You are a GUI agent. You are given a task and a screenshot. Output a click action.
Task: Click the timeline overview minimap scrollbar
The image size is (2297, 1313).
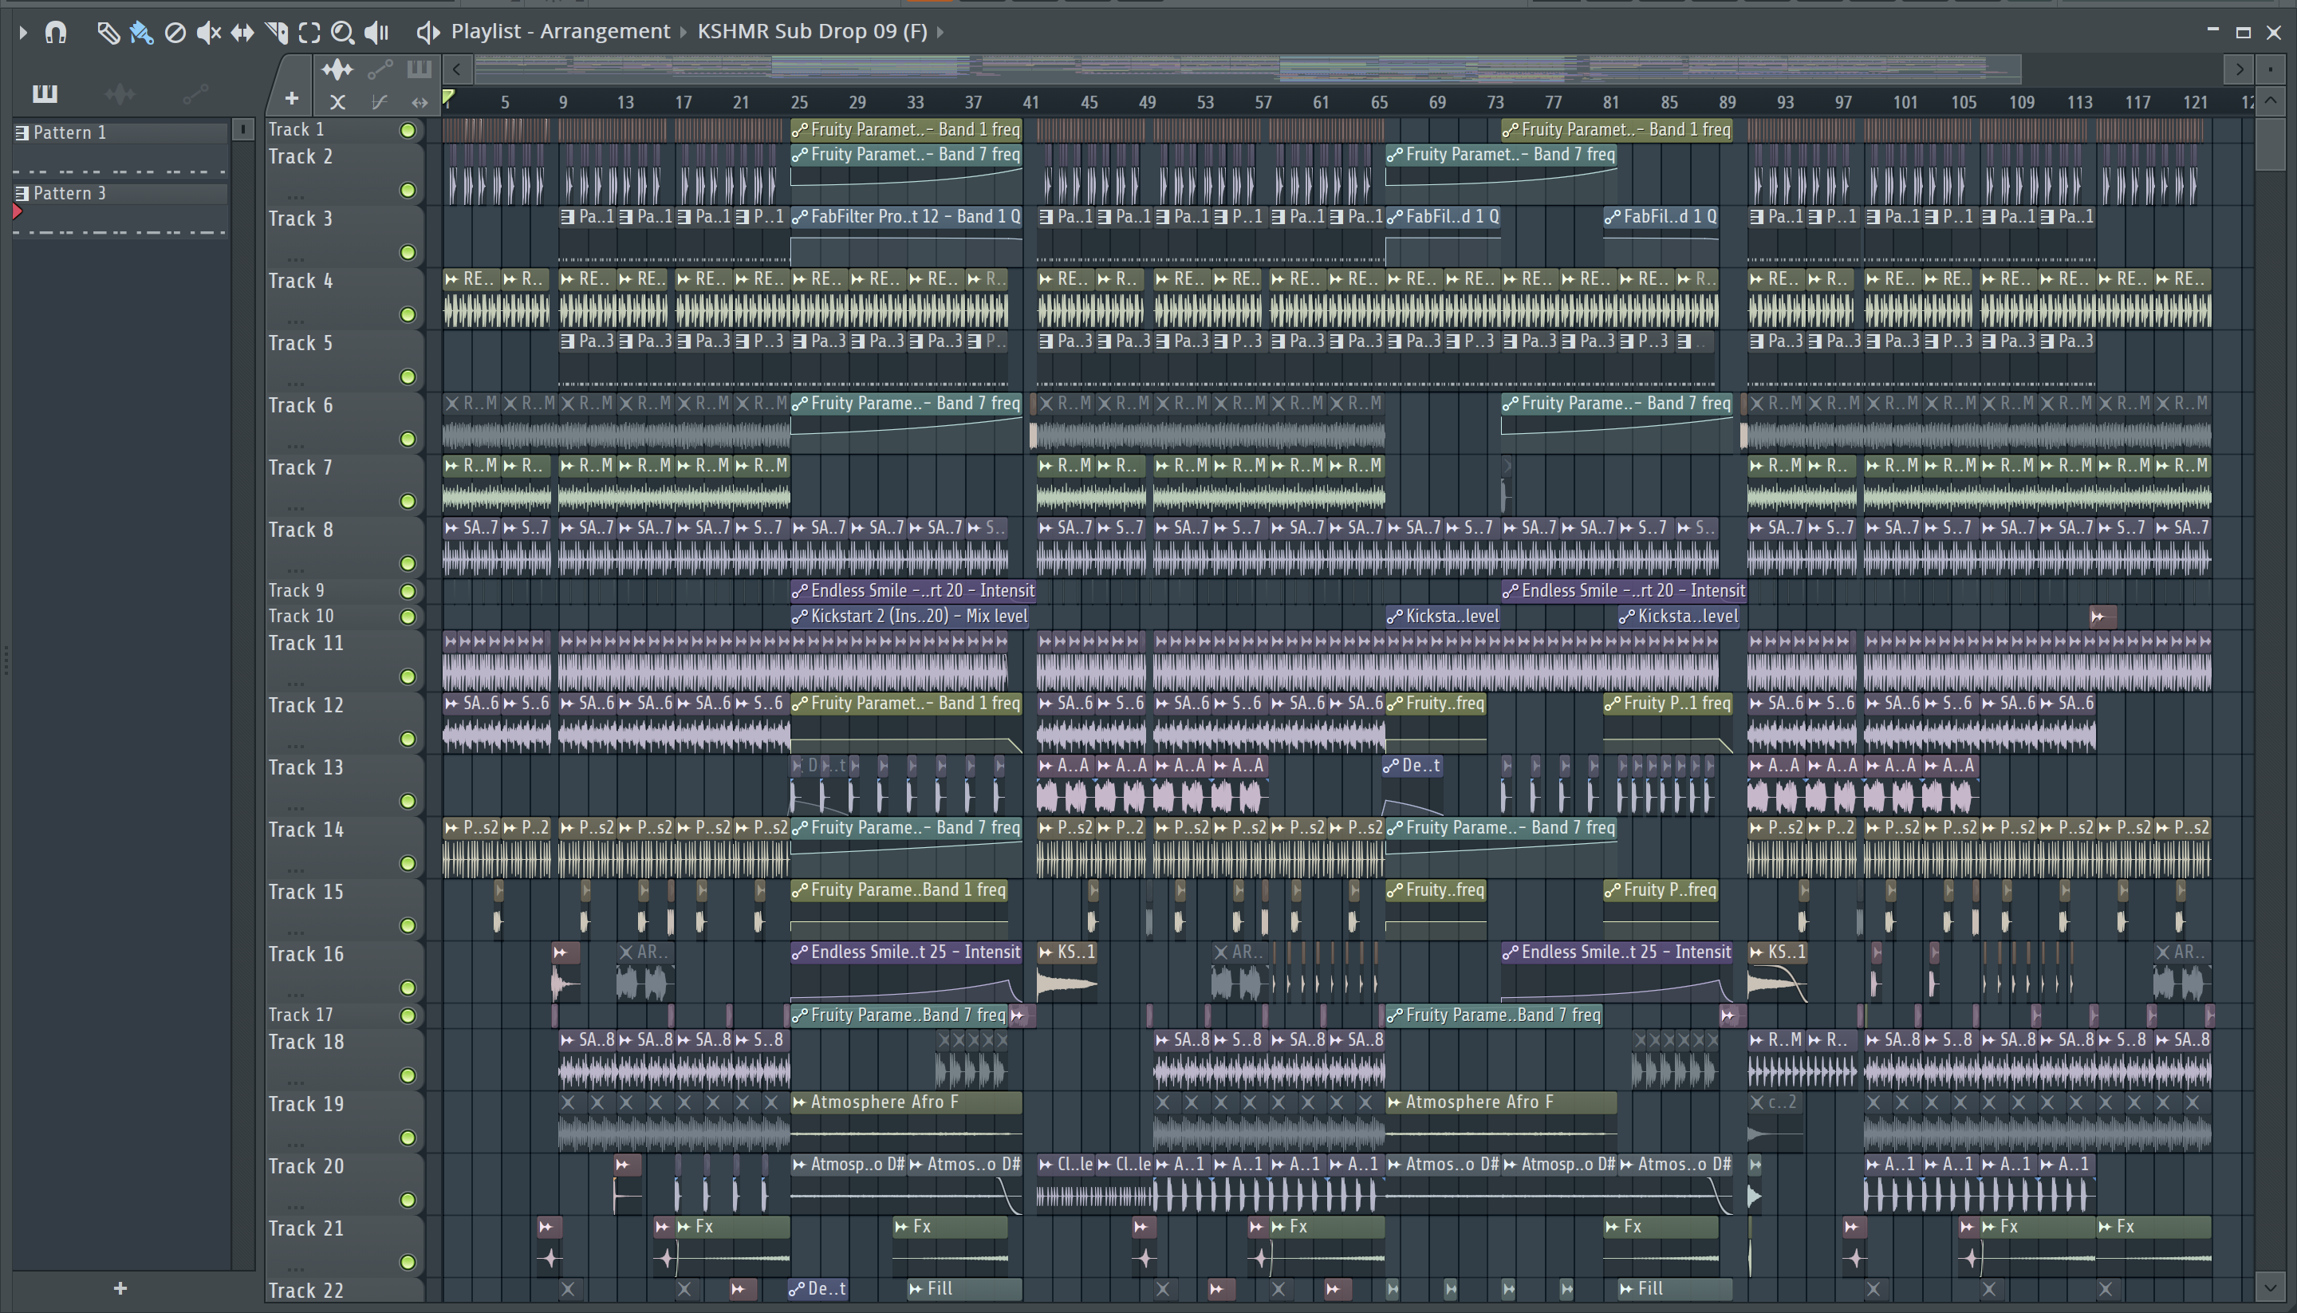coord(1247,69)
